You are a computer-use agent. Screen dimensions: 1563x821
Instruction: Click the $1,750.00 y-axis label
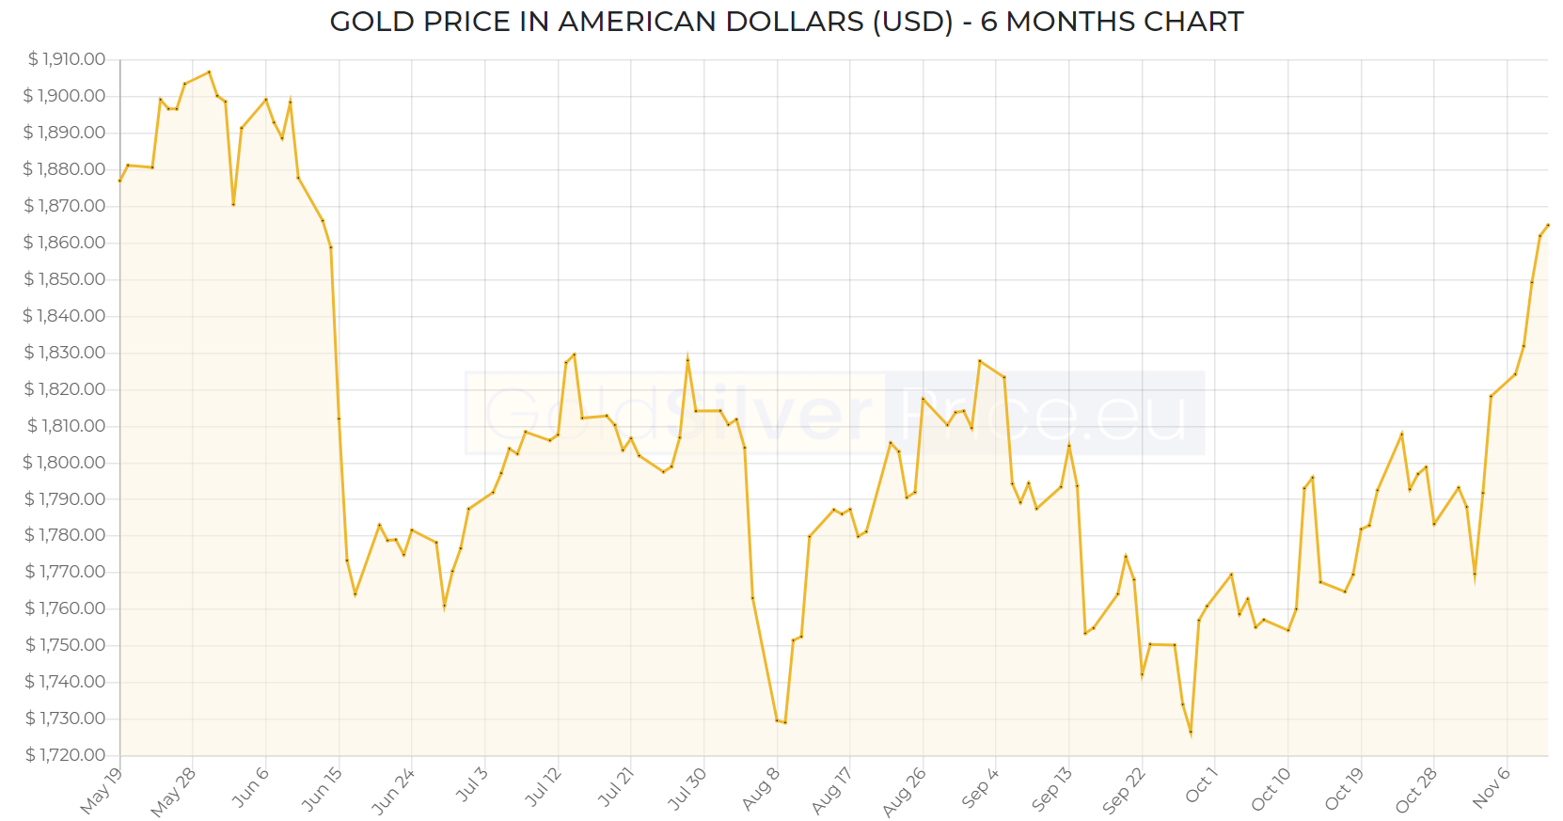(x=66, y=645)
